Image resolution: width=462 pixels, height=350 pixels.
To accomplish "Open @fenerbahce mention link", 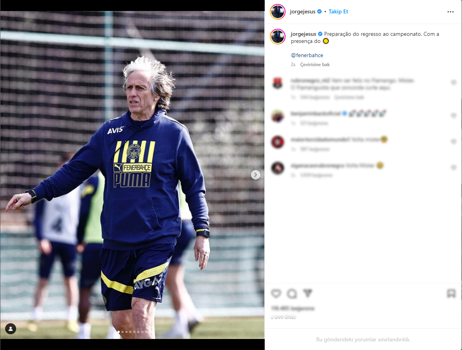I will [307, 55].
